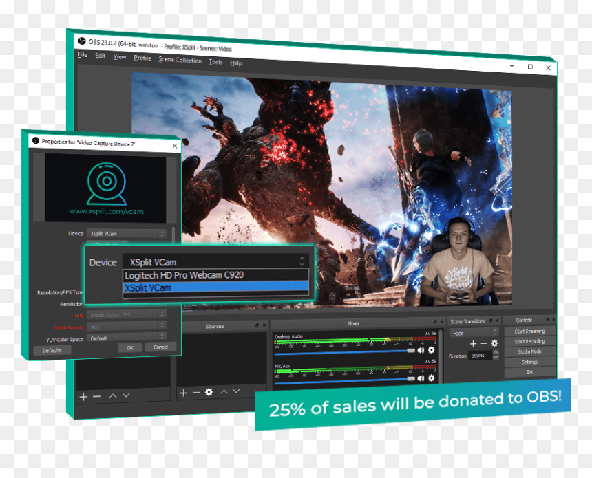Close the Properties dialog
Viewport: 592px width, 478px height.
click(x=175, y=146)
